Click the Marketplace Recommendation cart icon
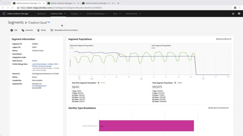Viewport: 243px width, 136px height. point(52,30)
